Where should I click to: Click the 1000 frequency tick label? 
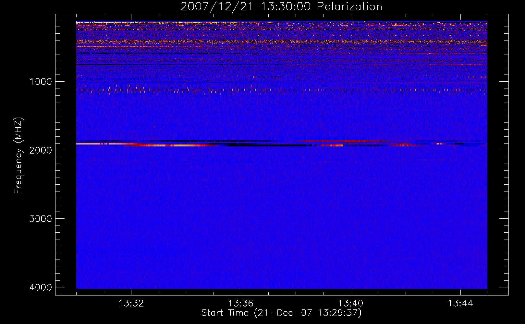[41, 81]
